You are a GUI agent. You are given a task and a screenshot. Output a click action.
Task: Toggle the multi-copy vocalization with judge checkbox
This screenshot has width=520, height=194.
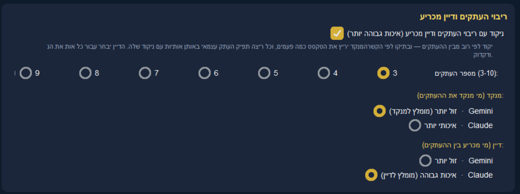337,33
